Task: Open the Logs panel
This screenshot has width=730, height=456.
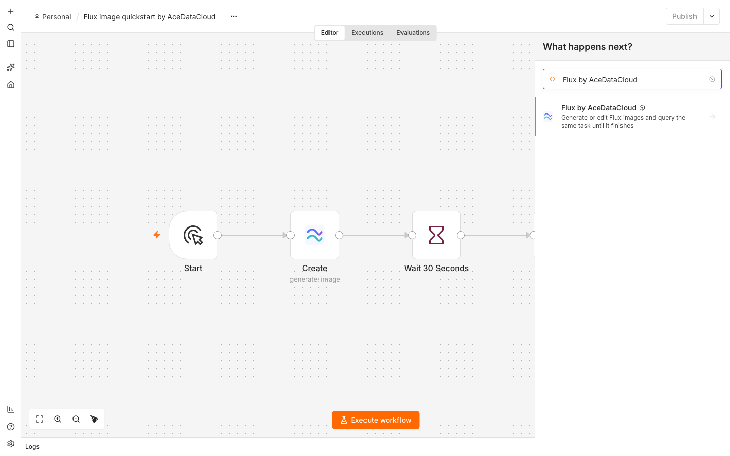Action: tap(32, 447)
